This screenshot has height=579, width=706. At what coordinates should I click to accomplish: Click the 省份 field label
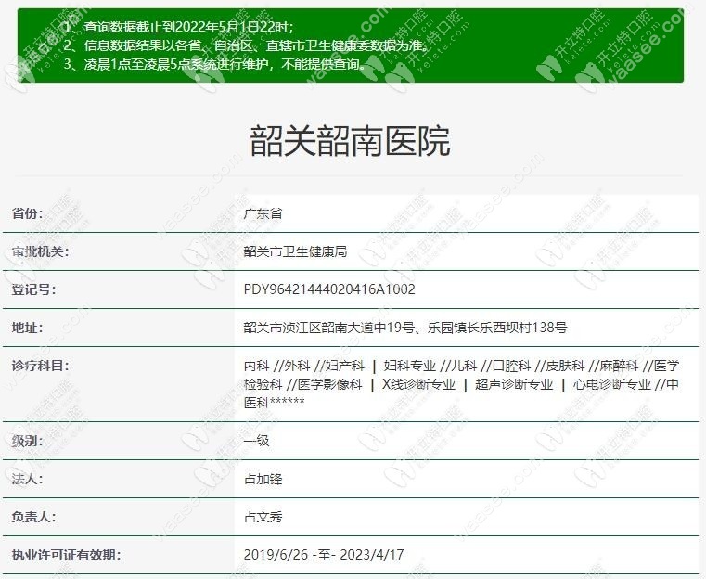coord(28,213)
